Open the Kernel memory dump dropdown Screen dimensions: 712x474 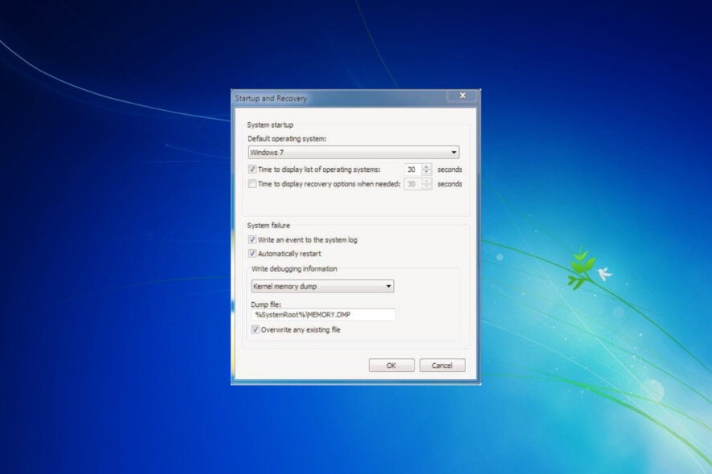coord(322,286)
